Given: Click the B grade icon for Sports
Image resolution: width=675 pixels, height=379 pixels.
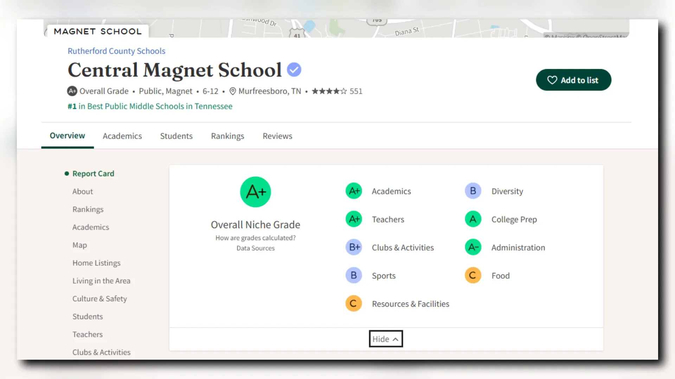Looking at the screenshot, I should click(354, 275).
